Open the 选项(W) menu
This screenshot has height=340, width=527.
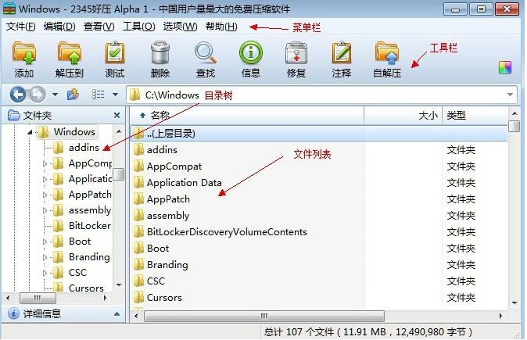pos(180,27)
